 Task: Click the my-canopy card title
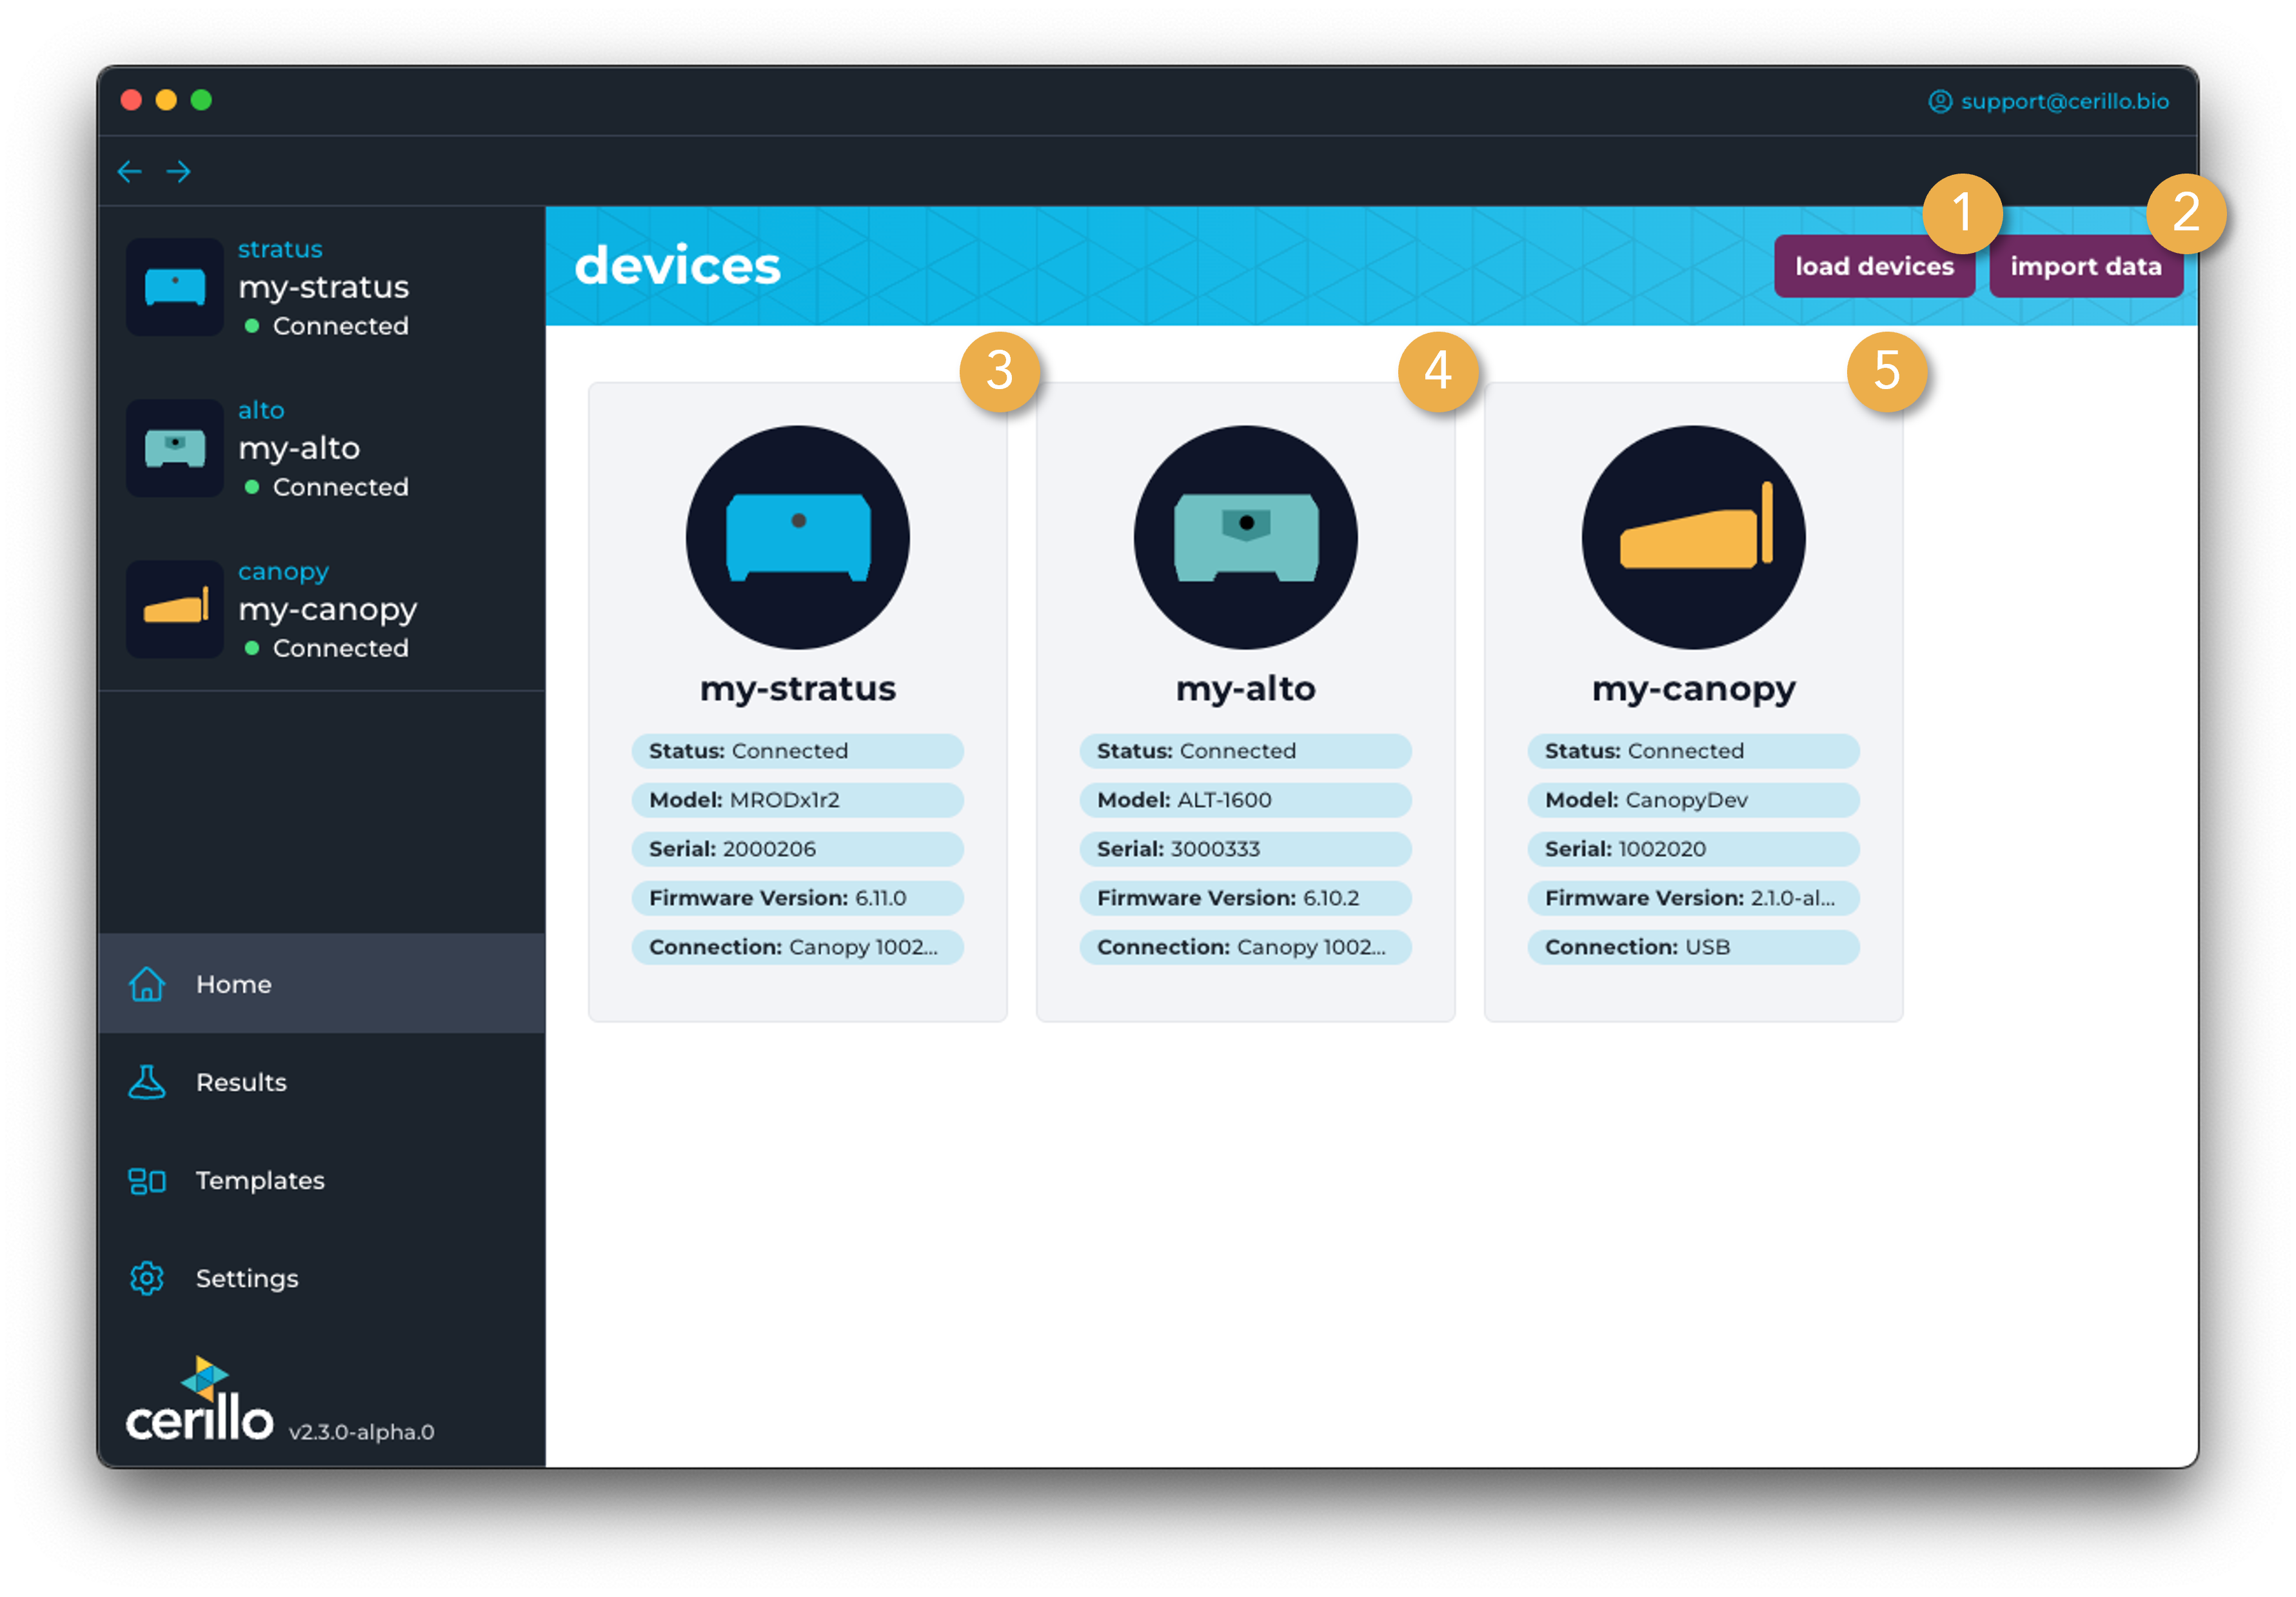[x=1694, y=689]
